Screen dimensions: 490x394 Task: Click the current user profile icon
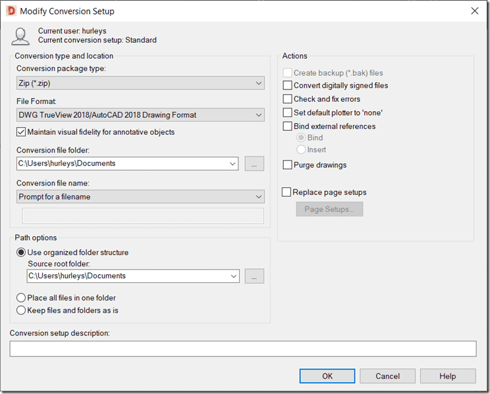(x=20, y=36)
